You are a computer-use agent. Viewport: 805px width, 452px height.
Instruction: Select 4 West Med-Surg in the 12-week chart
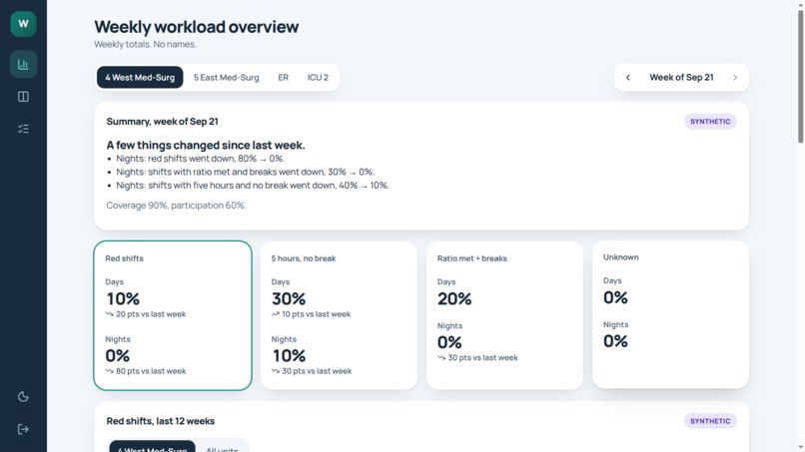[x=152, y=447]
